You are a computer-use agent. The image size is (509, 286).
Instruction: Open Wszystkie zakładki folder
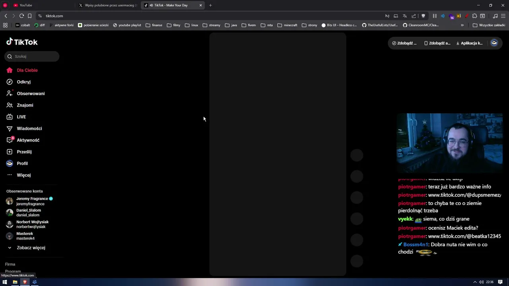click(x=489, y=25)
